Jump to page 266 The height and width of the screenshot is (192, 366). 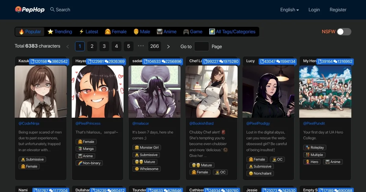[155, 46]
